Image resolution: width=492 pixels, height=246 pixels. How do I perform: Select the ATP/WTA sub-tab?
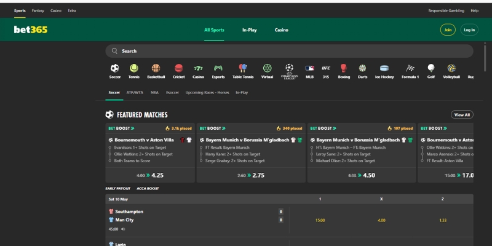(x=135, y=93)
